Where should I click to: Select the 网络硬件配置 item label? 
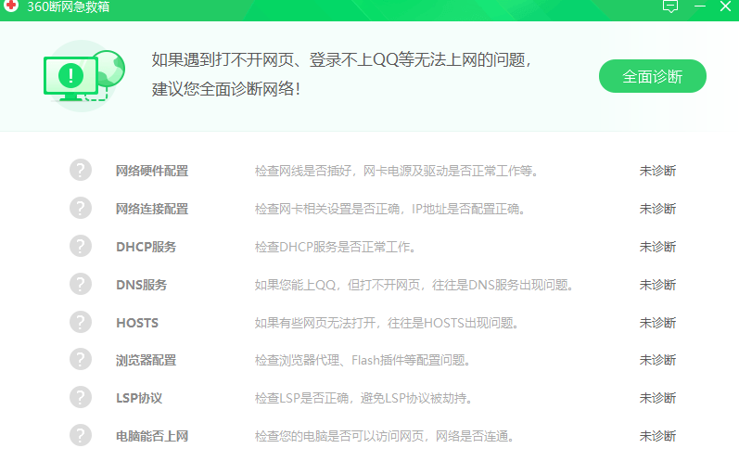tap(152, 171)
